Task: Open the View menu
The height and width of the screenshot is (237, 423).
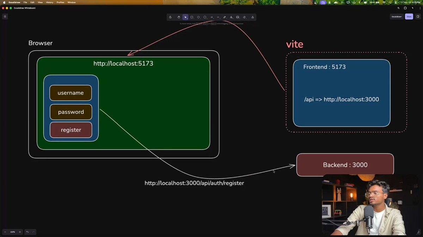Action: click(40, 2)
